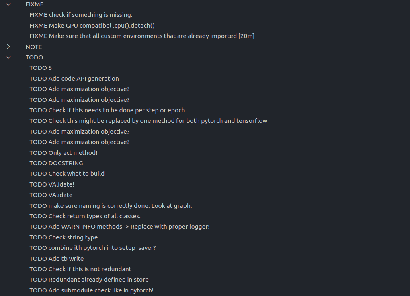Select 'TODO combine ith pytorch into setup_saver?'
Viewport: 410px width, 296px height.
[x=92, y=248]
